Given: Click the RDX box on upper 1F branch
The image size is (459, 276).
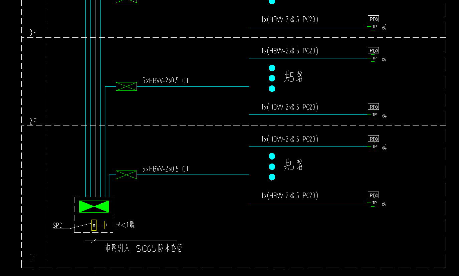Looking at the screenshot, I should coord(374,139).
